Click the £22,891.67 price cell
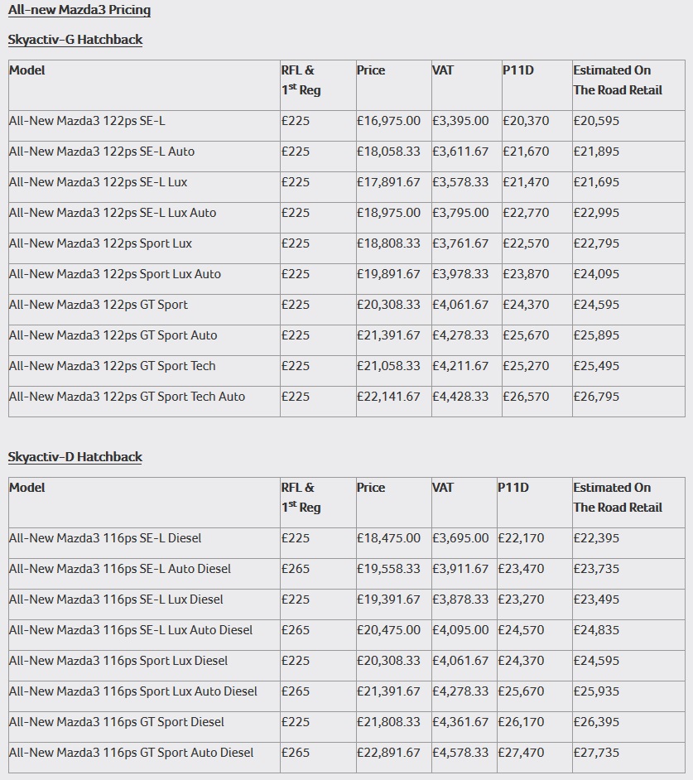The width and height of the screenshot is (693, 780). 388,753
